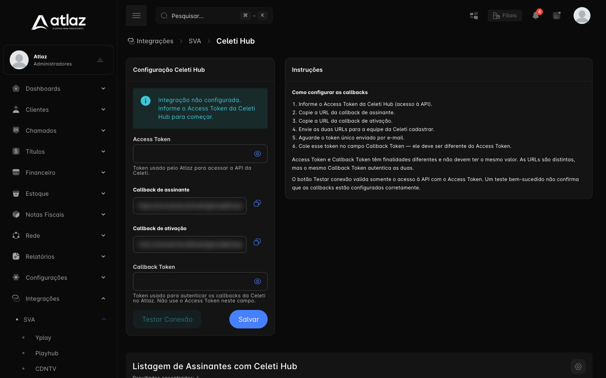Open the user avatar in top right
Viewport: 606px width, 378px height.
(582, 16)
